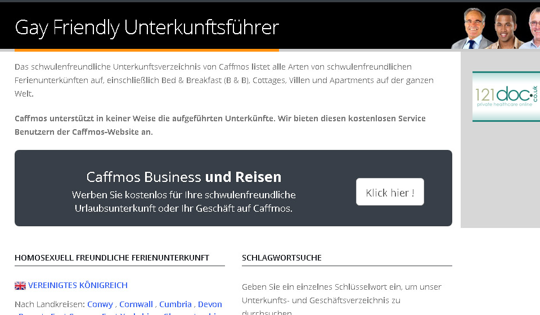Go to the Cornwall listings
The image size is (540, 315).
pyautogui.click(x=136, y=304)
